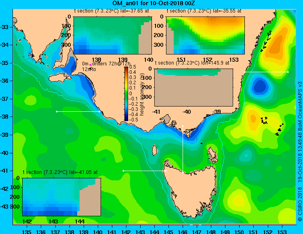Click the black drifter cluster near 38S 151.7E
Screen dimensions: 303x234
click(x=264, y=120)
